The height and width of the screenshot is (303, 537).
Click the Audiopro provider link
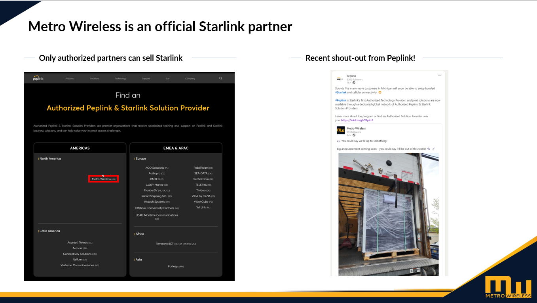click(157, 173)
